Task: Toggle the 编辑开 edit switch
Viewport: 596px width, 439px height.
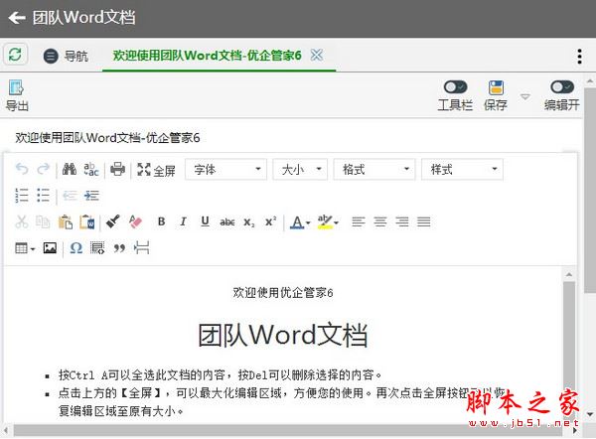Action: [x=562, y=87]
